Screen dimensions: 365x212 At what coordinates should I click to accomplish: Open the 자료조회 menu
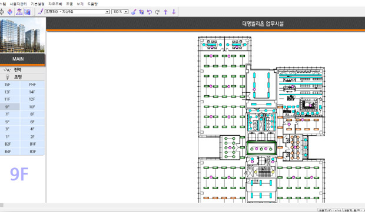(55, 4)
